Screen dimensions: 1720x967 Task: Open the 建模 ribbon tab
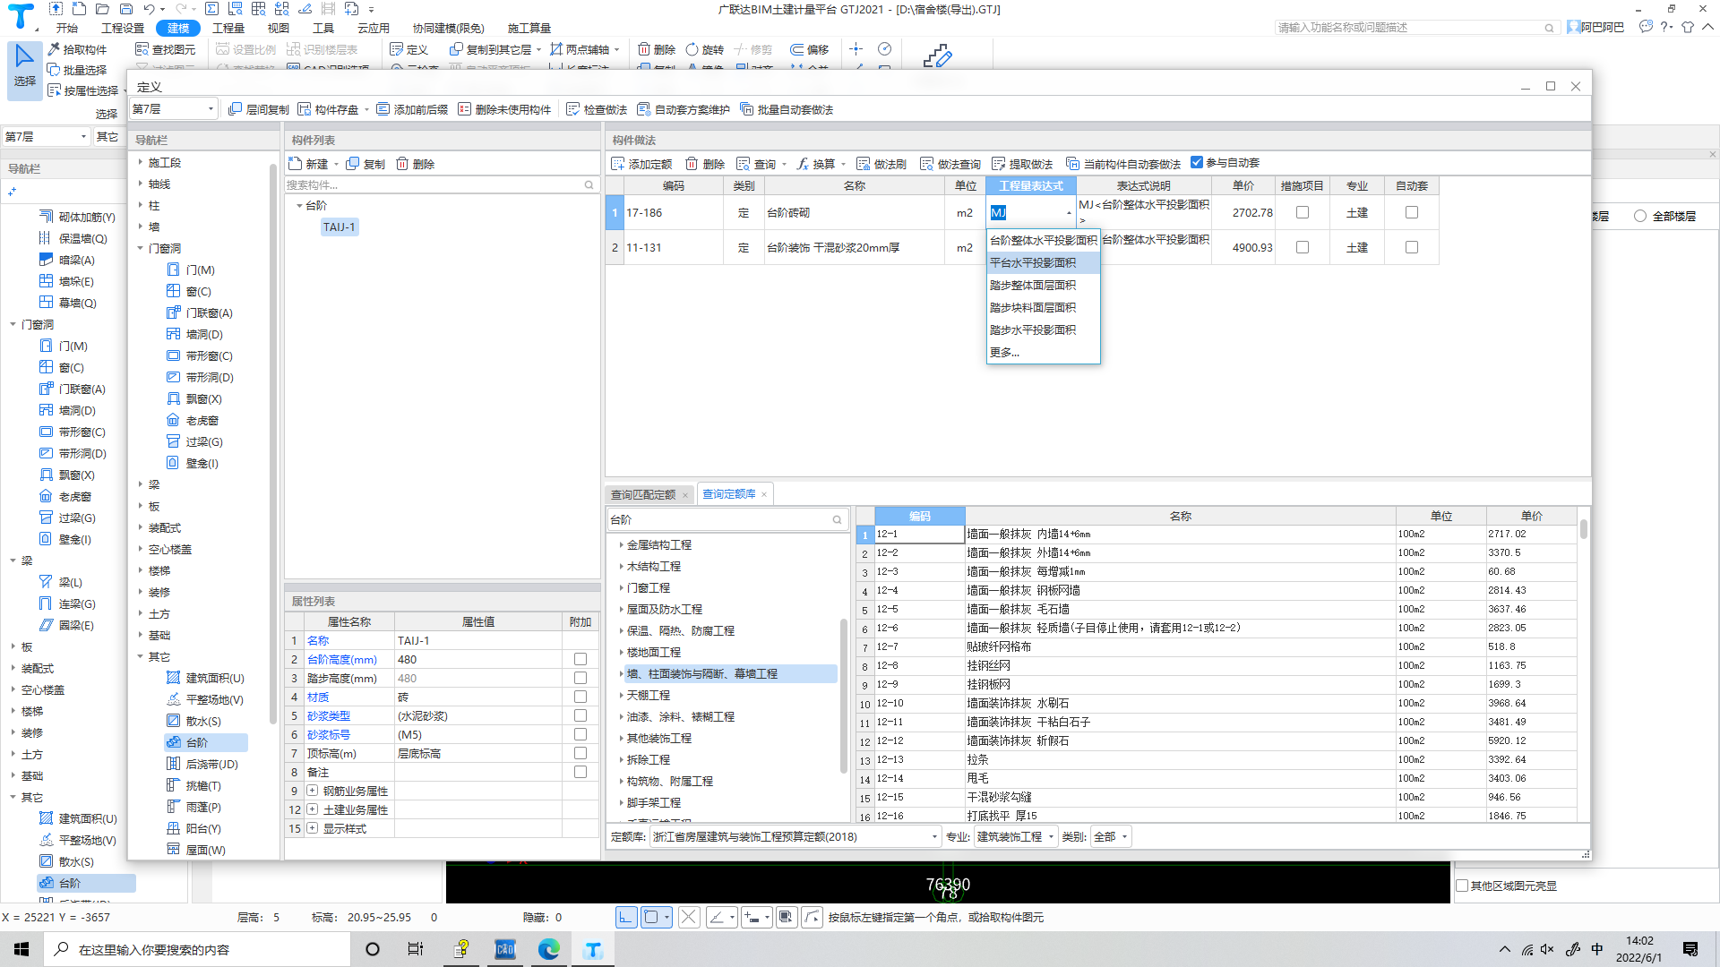point(178,28)
